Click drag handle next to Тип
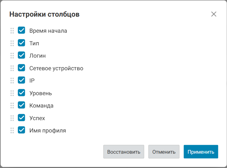This screenshot has height=168, width=227. (12, 43)
